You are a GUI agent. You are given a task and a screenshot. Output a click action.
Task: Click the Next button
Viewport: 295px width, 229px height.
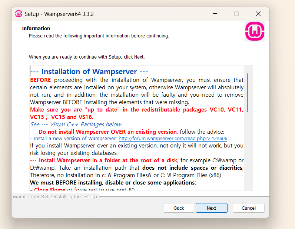[212, 208]
